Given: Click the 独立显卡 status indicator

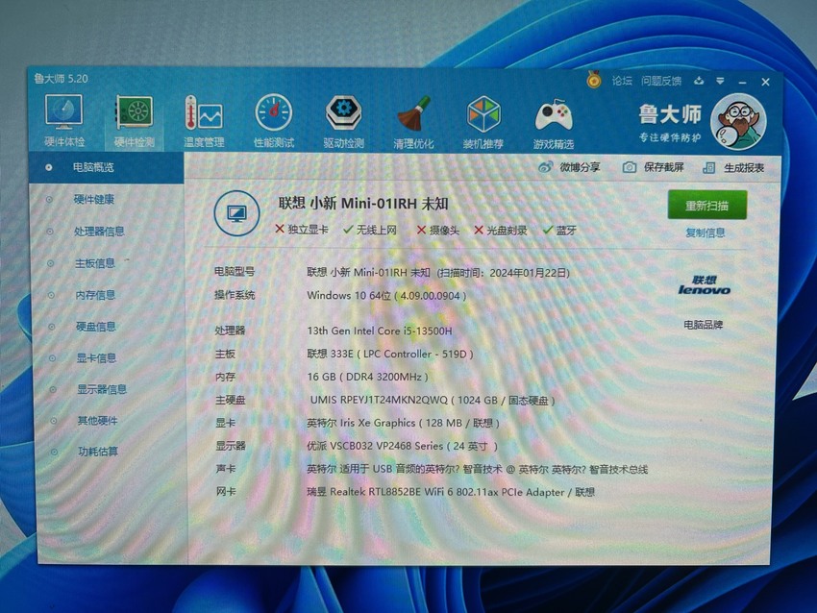Looking at the screenshot, I should [x=302, y=230].
